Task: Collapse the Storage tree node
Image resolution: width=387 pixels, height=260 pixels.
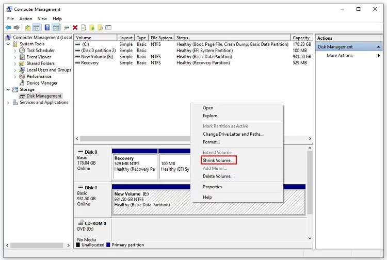Action: (x=8, y=90)
